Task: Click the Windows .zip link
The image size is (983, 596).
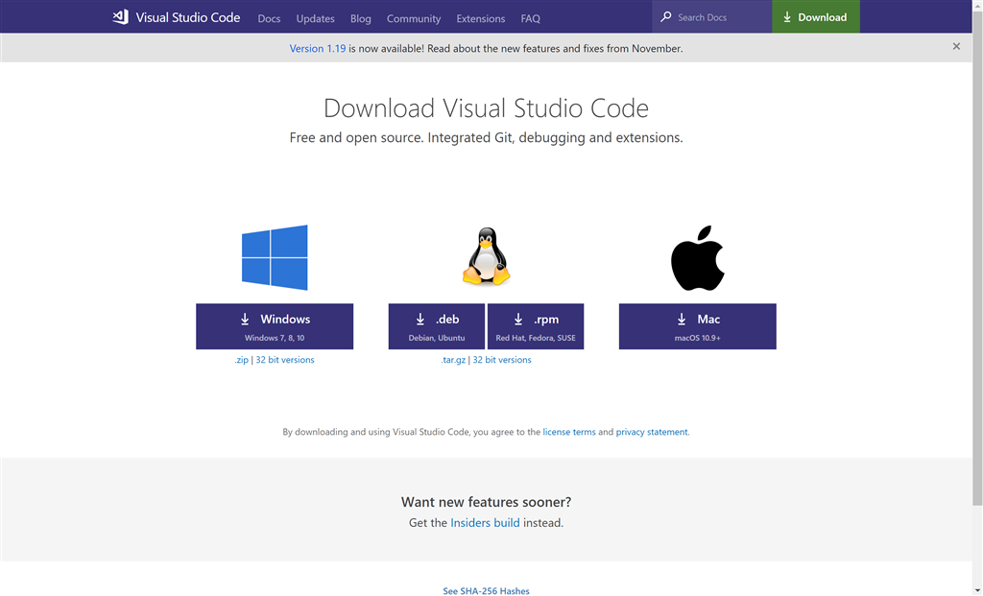Action: pyautogui.click(x=241, y=360)
